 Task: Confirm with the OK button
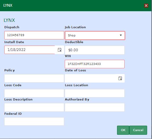123,130
